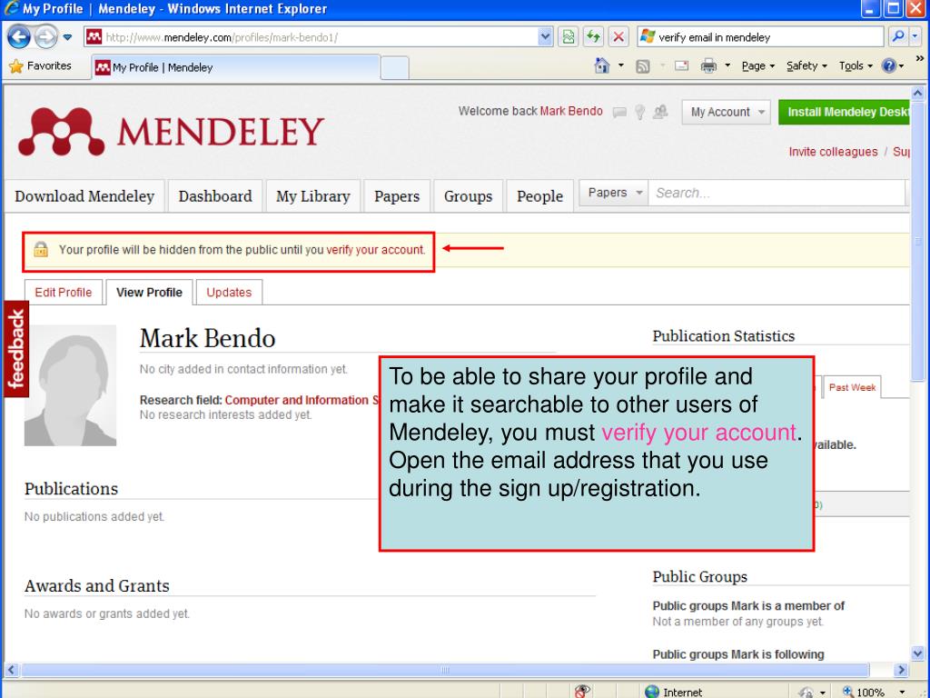This screenshot has height=698, width=930.
Task: Click the RSS feeds icon
Action: click(x=643, y=65)
